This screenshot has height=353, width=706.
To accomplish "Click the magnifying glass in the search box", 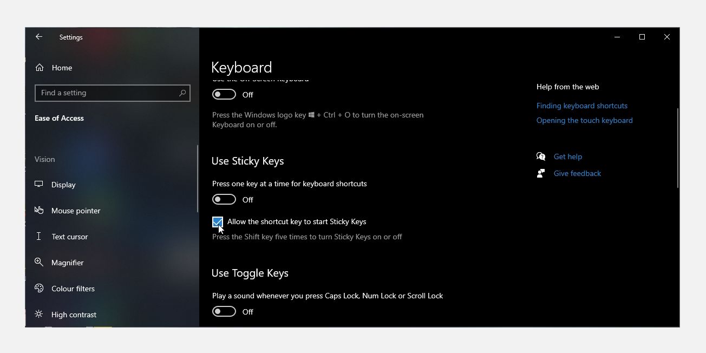I will coord(182,93).
